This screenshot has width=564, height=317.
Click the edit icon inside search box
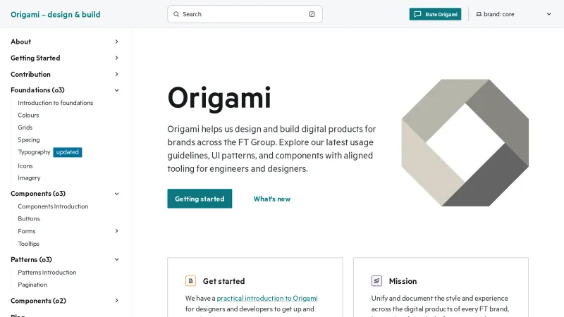click(x=312, y=14)
